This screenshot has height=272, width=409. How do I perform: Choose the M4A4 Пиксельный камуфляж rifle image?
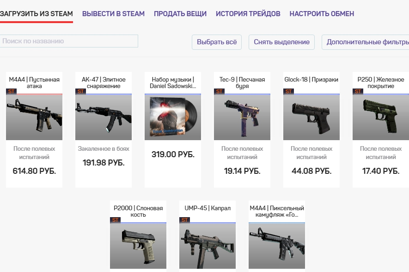pos(277,246)
